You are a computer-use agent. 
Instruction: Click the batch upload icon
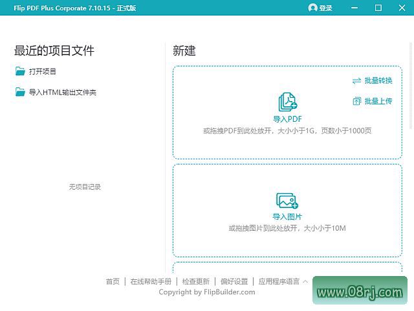tap(356, 101)
